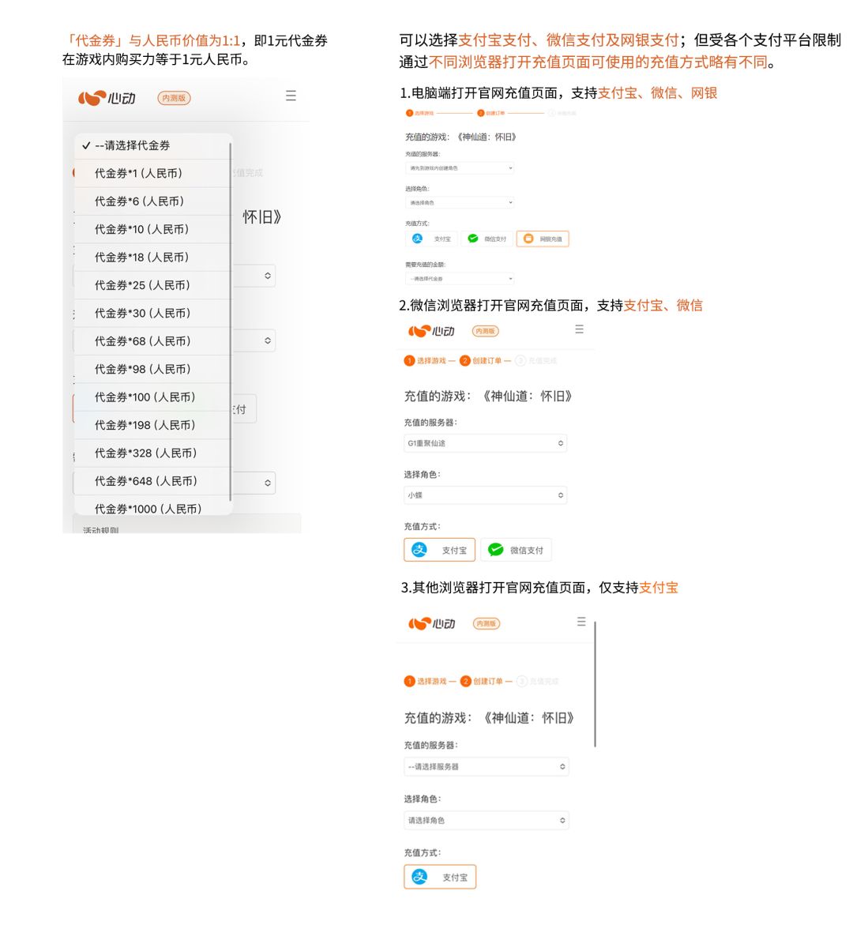Image resolution: width=853 pixels, height=940 pixels.
Task: Open the G1重聚仙途 server dropdown
Action: click(486, 443)
